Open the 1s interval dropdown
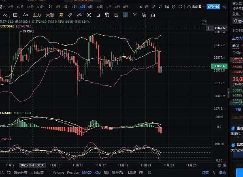The image size is (243, 177). point(140,7)
